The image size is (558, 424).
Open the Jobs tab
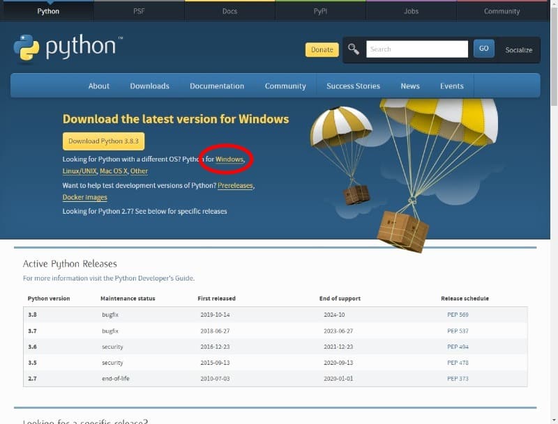(411, 11)
